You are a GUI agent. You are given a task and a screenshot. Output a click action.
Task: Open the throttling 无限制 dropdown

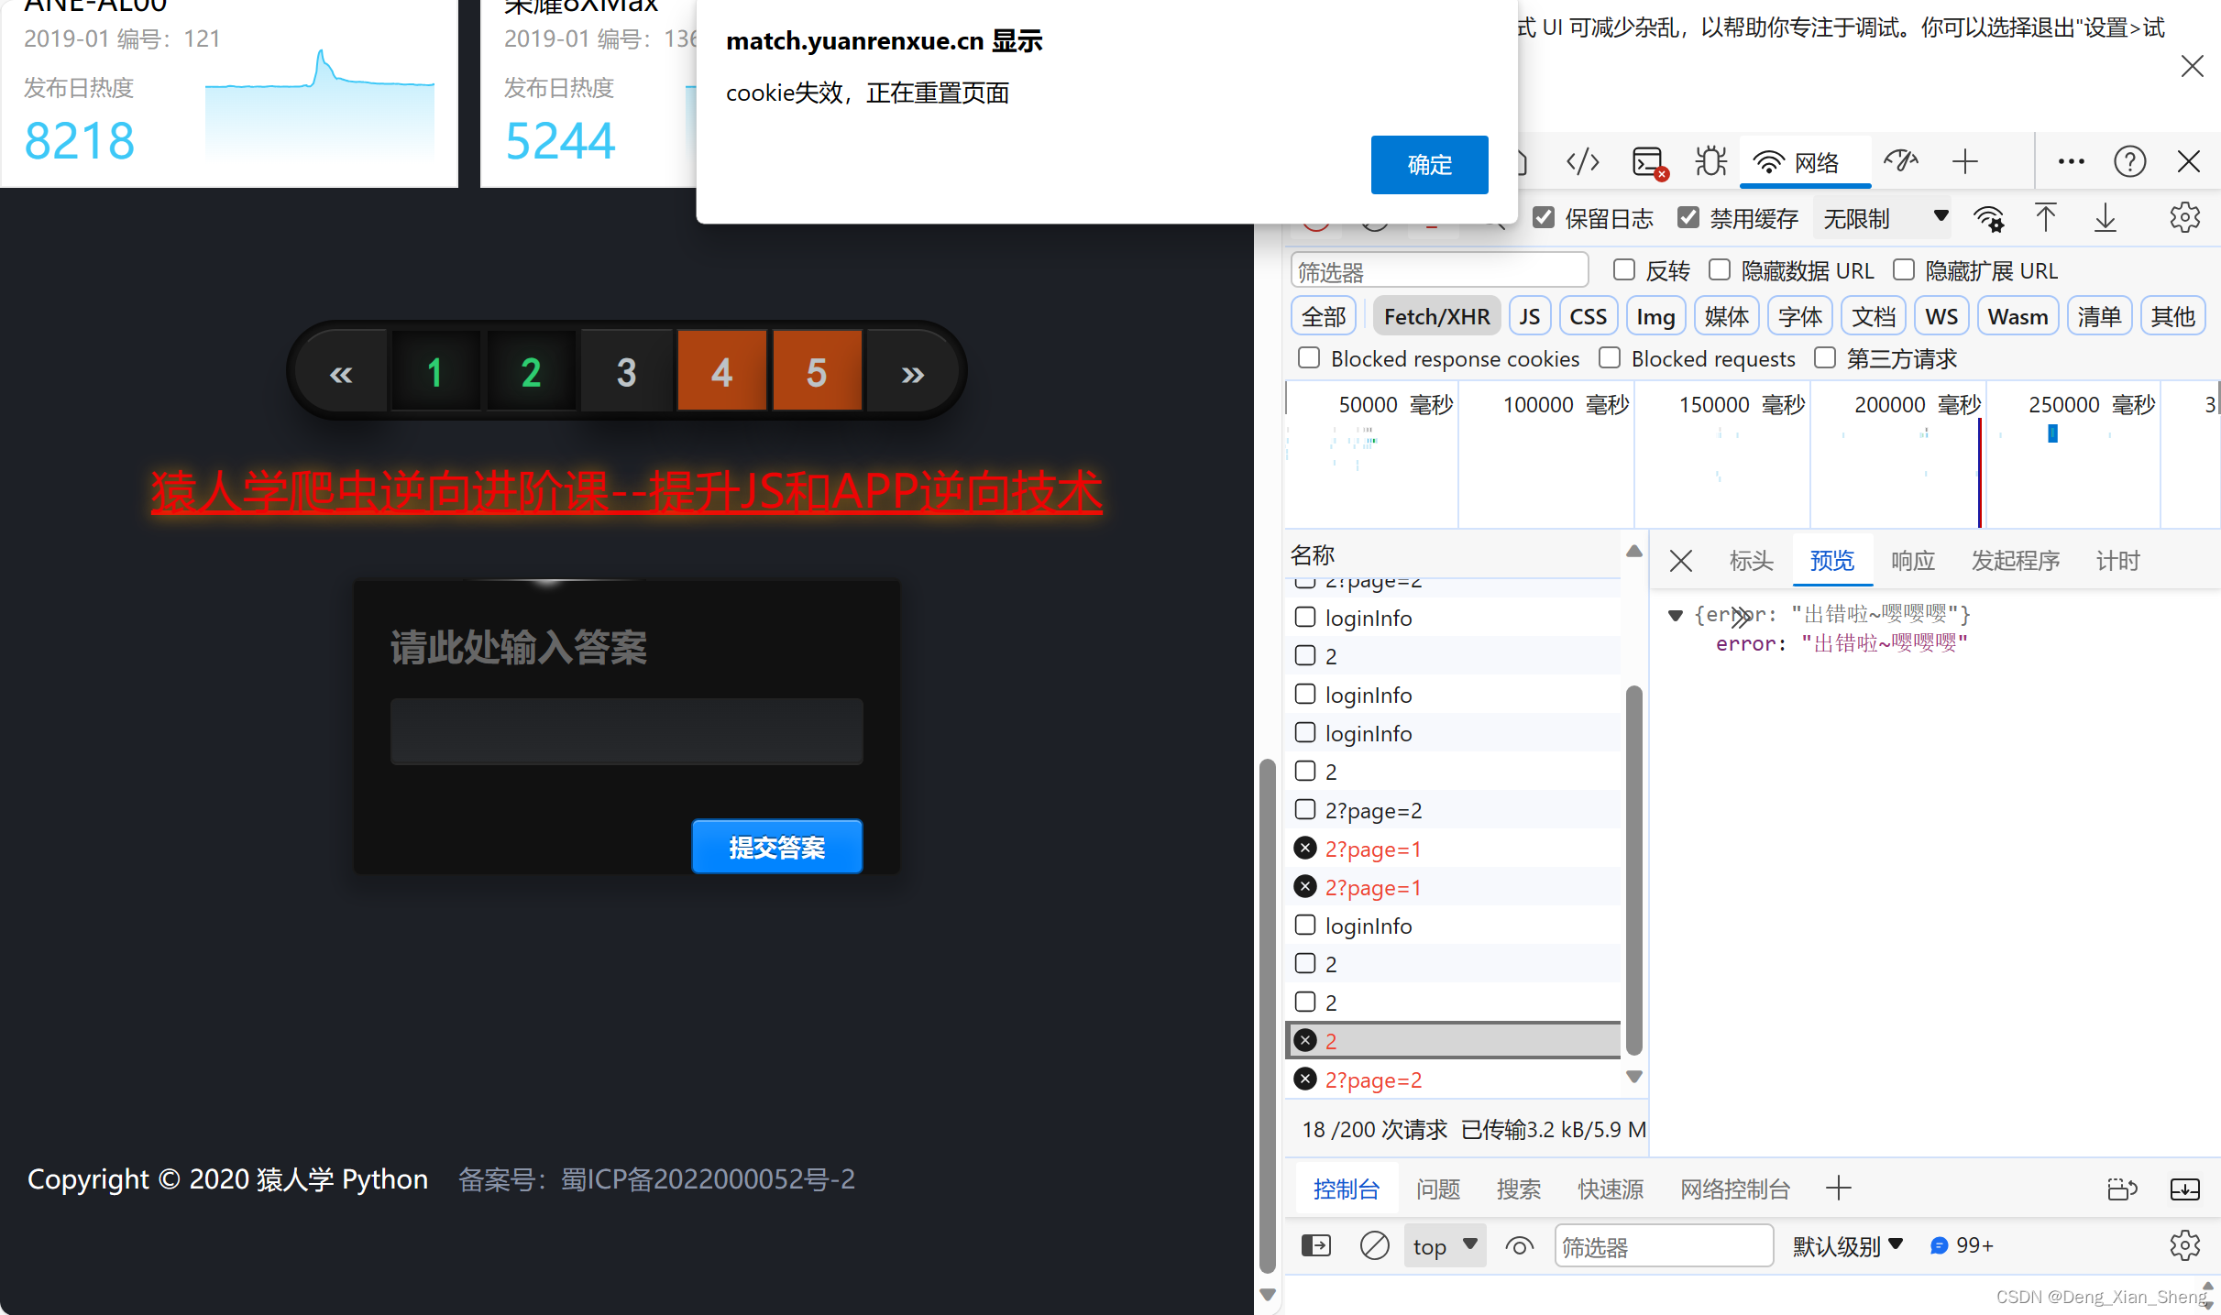pyautogui.click(x=1884, y=218)
